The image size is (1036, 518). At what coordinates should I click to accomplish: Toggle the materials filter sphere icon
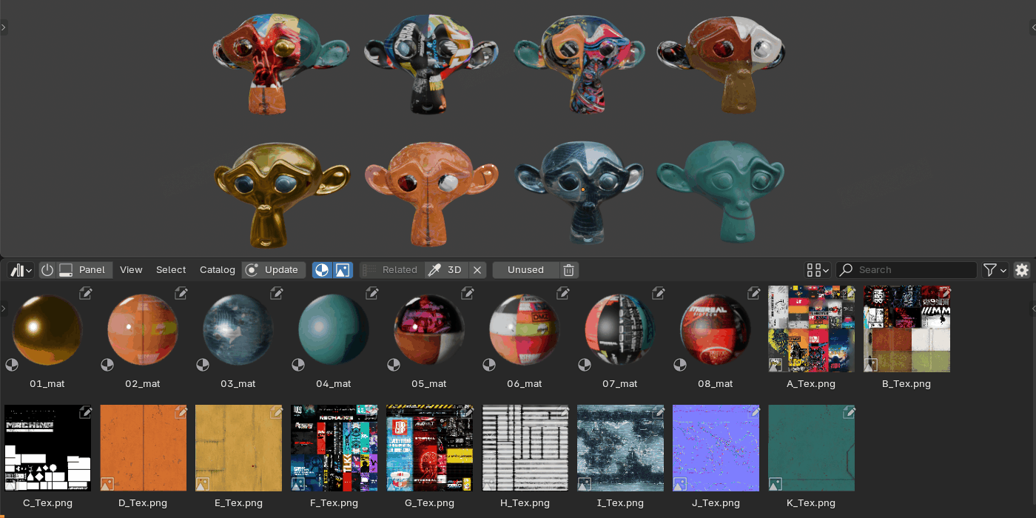pyautogui.click(x=322, y=270)
